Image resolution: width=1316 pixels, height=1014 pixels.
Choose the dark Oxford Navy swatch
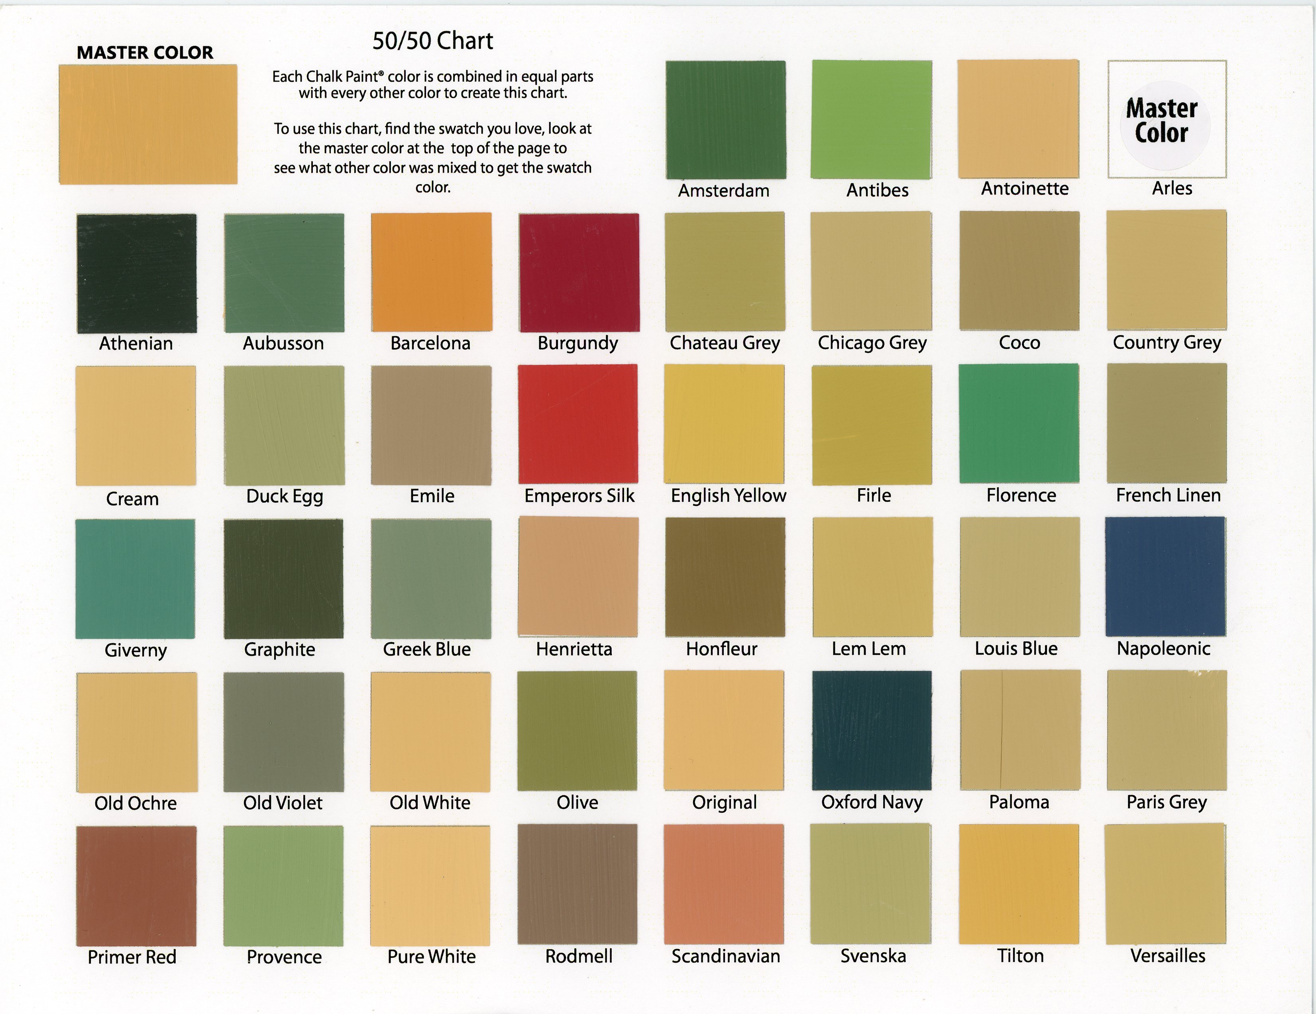[872, 730]
